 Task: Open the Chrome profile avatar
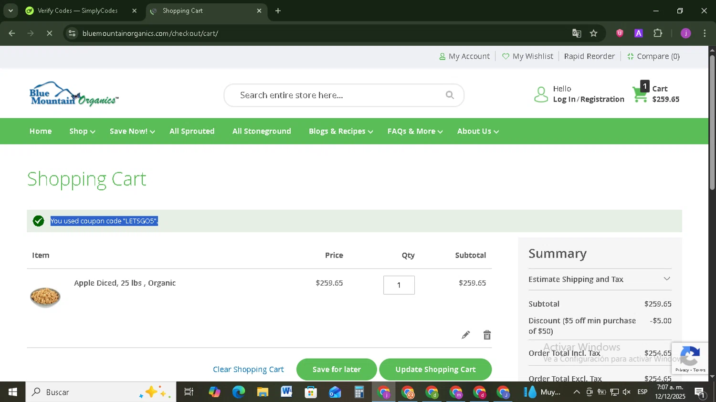point(685,33)
